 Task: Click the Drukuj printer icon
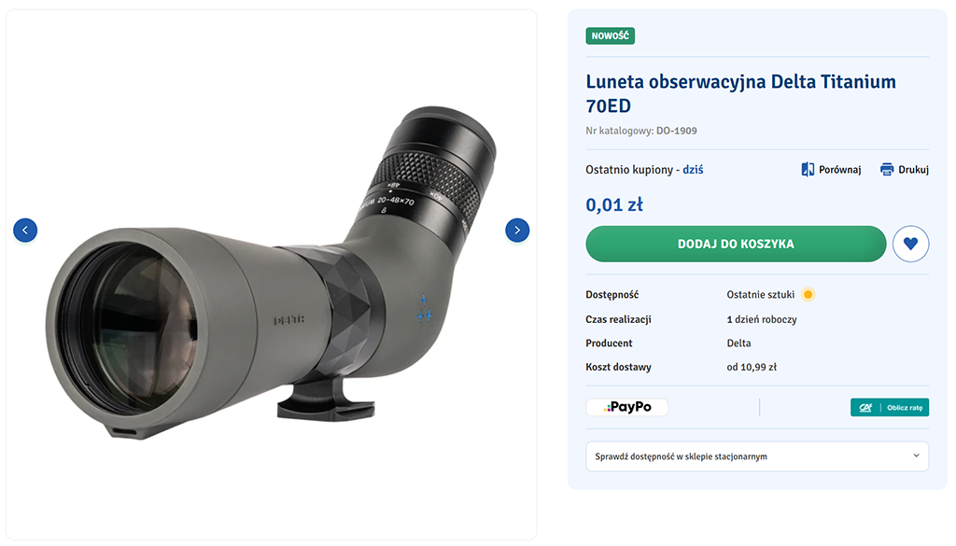(887, 170)
